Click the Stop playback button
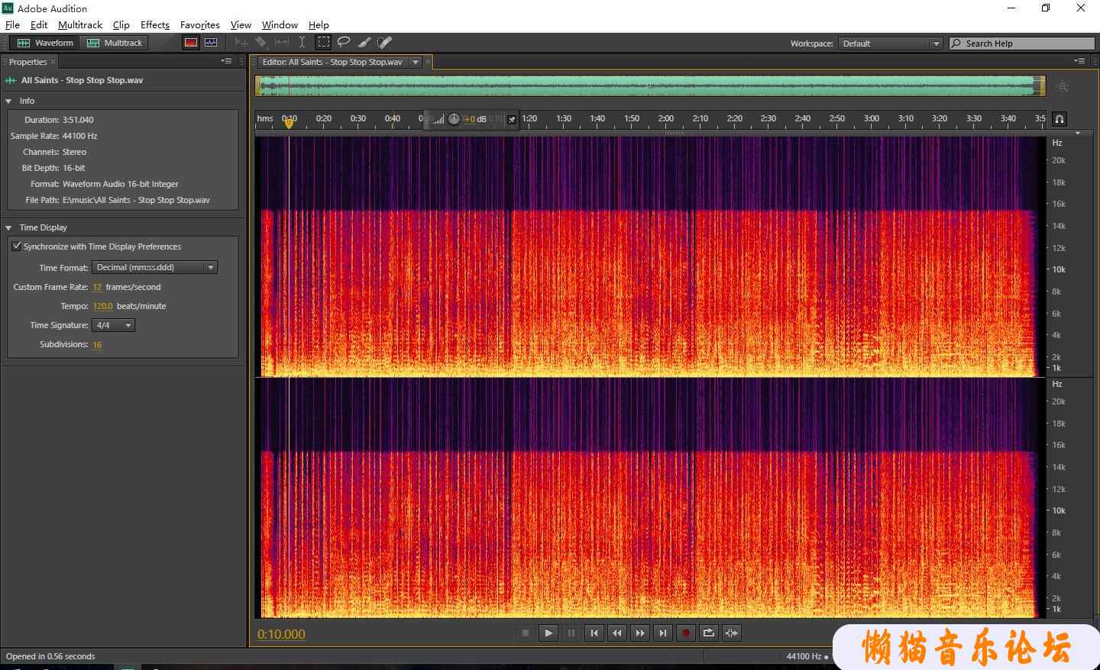 526,633
